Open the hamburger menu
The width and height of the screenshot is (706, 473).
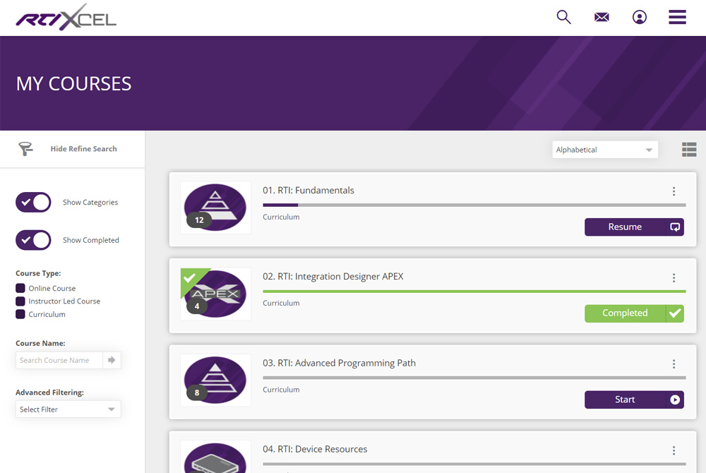click(x=677, y=17)
